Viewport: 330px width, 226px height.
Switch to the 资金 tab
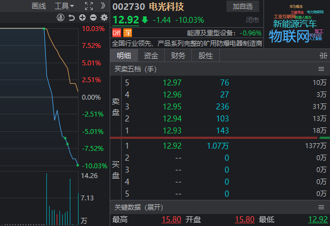tap(151, 56)
